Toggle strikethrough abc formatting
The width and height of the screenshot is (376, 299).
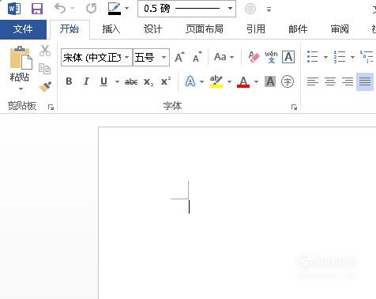tap(131, 81)
